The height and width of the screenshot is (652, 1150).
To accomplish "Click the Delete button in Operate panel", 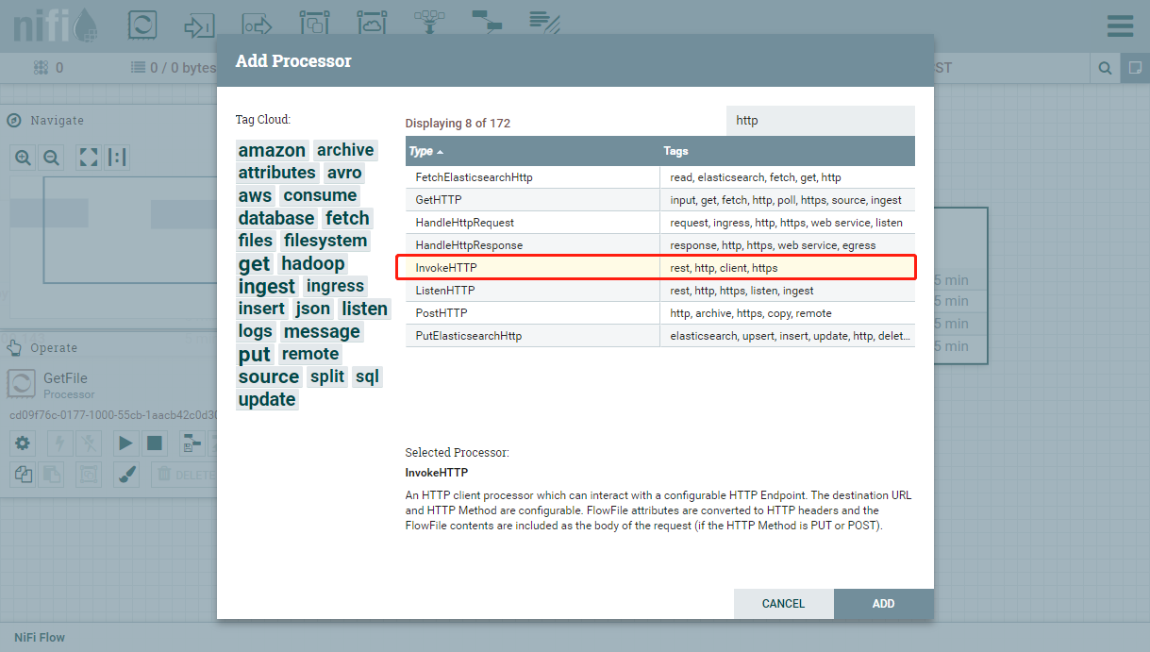I will [x=184, y=475].
